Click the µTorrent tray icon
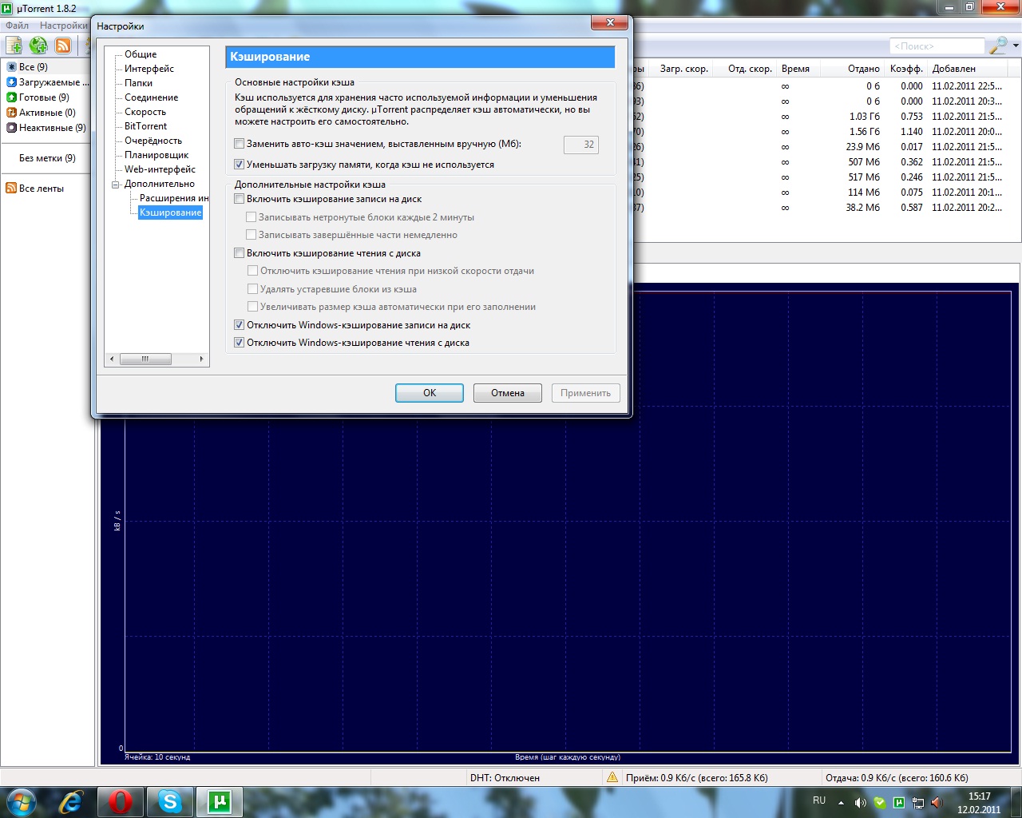Screen dimensions: 1022x818 pos(899,803)
